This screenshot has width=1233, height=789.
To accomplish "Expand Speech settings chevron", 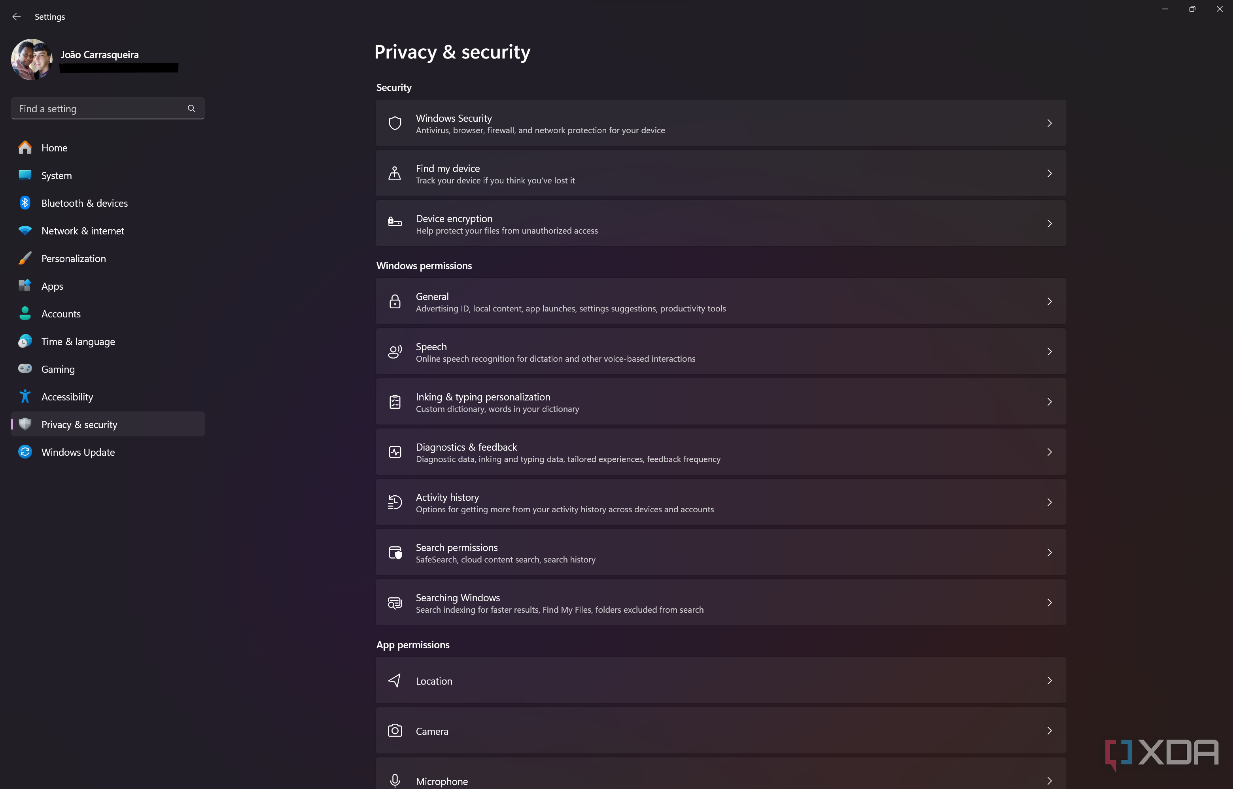I will point(1049,351).
